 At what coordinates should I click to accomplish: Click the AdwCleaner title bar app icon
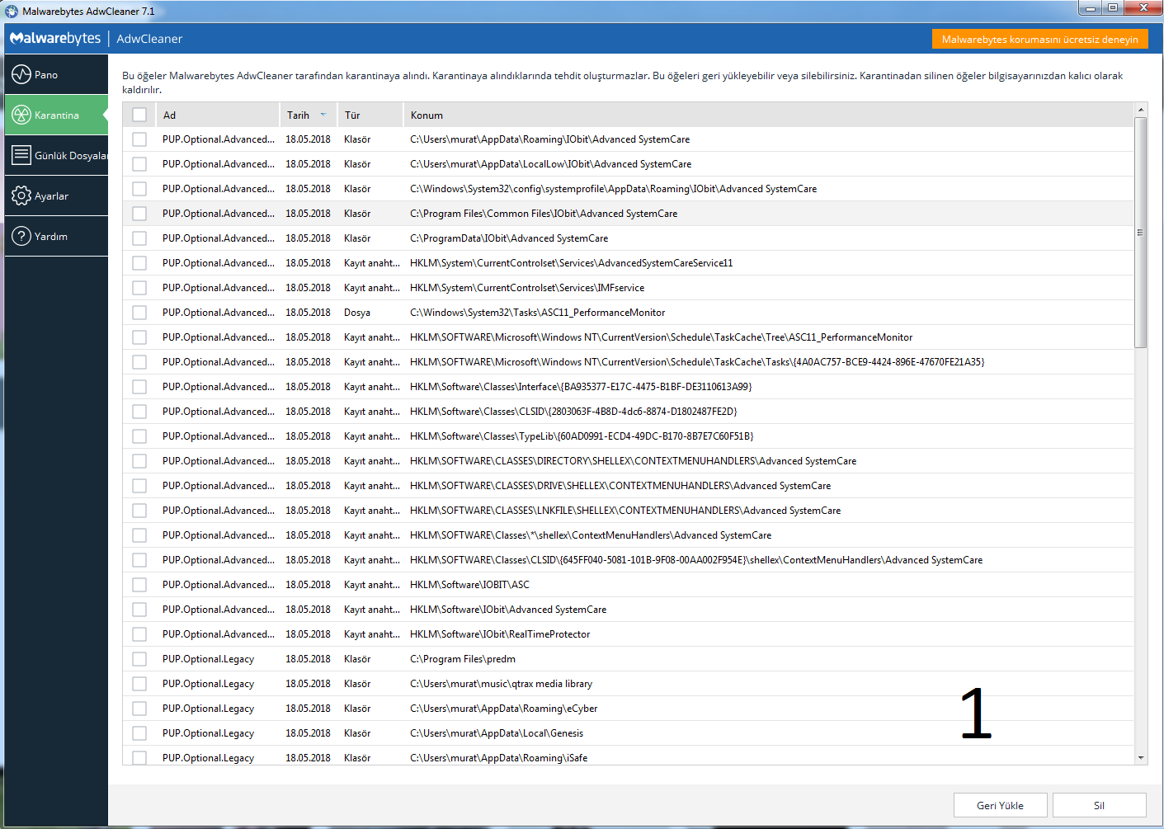(x=12, y=12)
